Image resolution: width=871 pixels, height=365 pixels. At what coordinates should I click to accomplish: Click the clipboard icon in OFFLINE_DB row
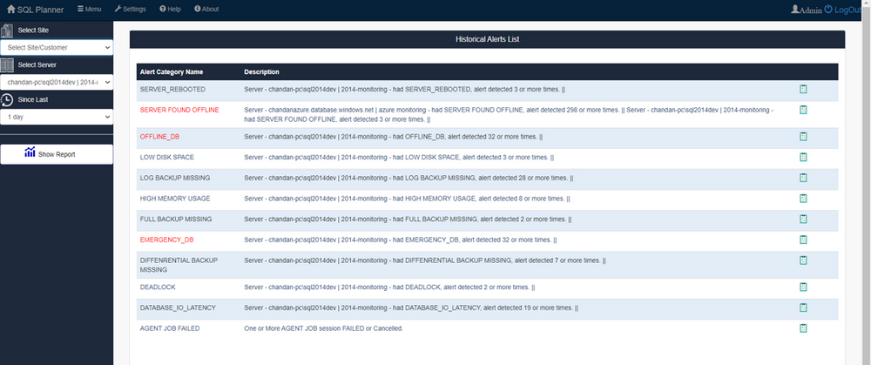[803, 137]
